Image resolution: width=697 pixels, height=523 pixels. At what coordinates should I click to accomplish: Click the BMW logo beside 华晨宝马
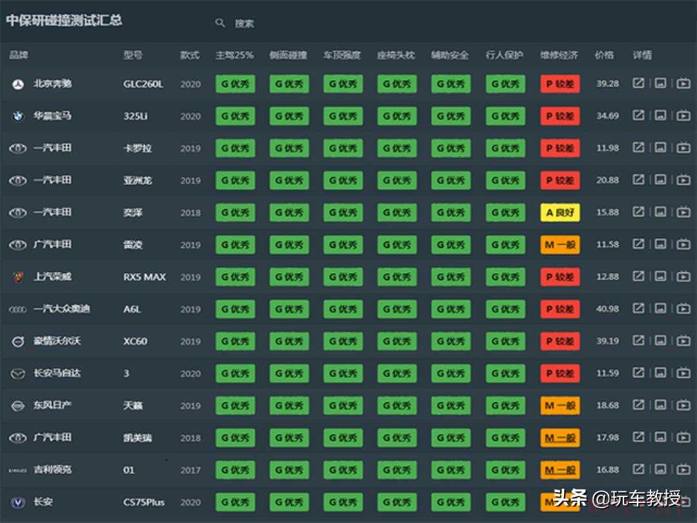18,116
